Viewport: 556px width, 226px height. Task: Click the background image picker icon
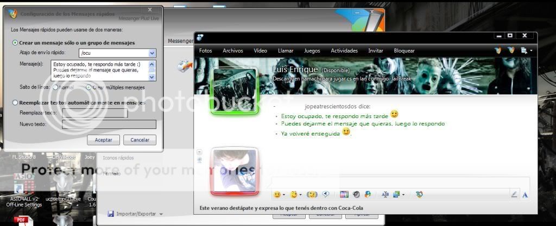pos(397,195)
